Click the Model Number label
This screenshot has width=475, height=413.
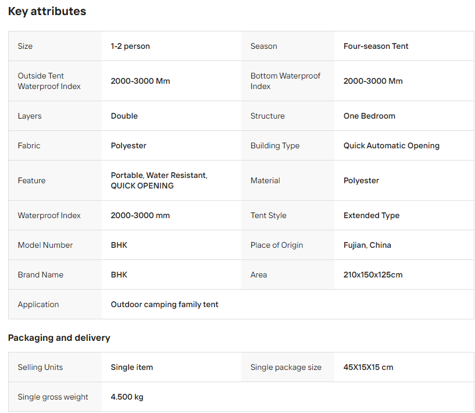pyautogui.click(x=45, y=245)
